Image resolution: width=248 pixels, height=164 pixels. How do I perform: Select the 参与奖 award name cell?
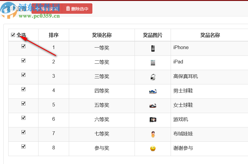(102, 149)
